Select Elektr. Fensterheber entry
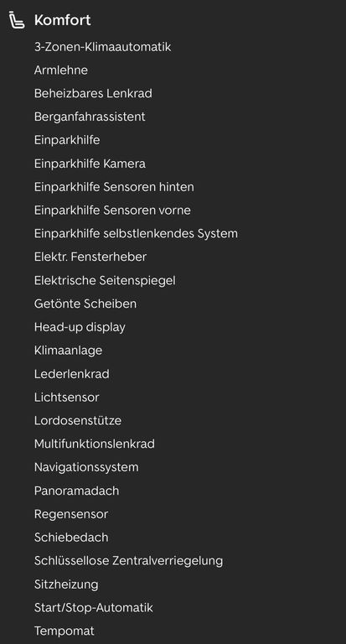346x644 pixels. (90, 257)
